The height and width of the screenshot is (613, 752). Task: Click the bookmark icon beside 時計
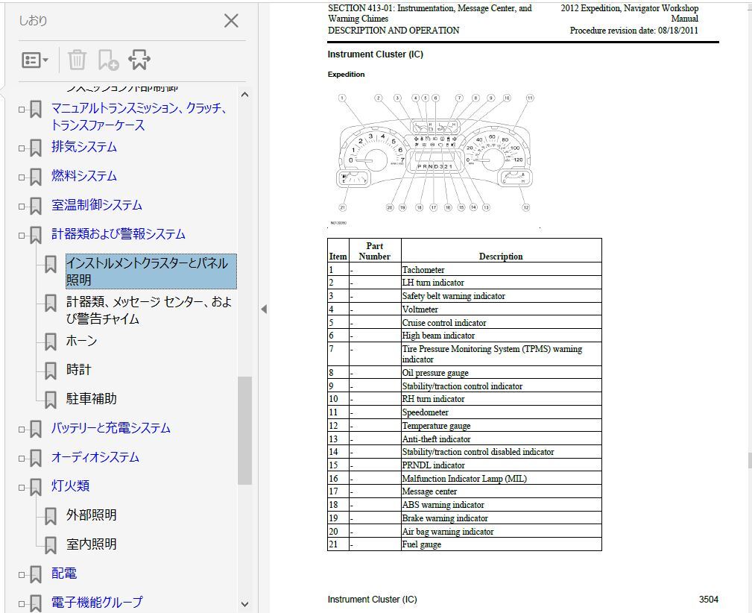[51, 371]
